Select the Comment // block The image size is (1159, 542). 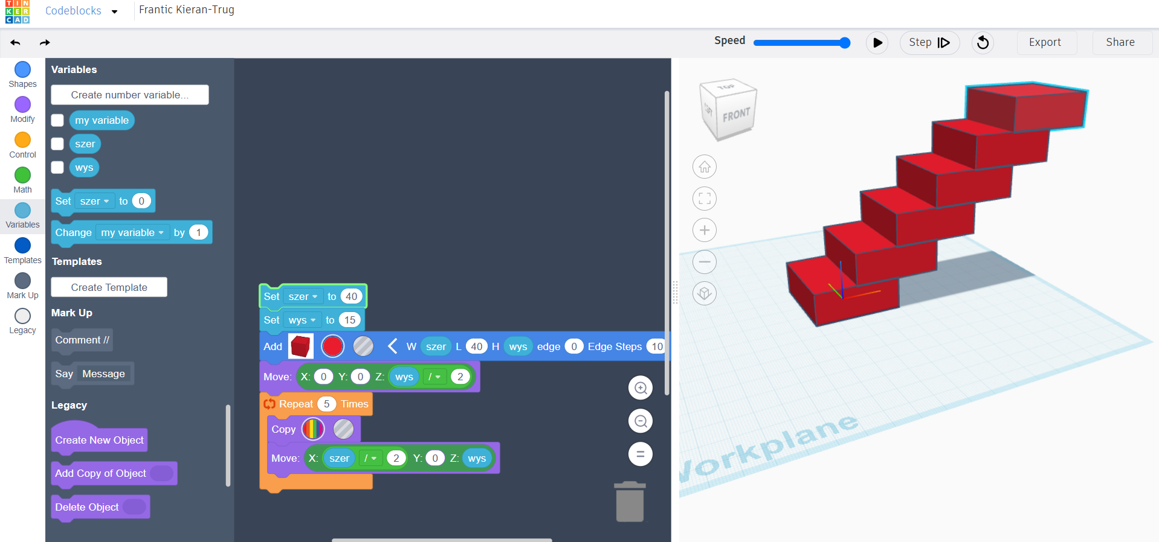(x=82, y=340)
